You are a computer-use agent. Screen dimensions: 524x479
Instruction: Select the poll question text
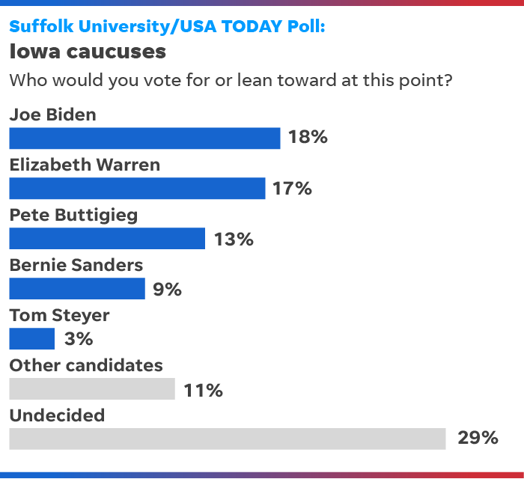point(231,81)
